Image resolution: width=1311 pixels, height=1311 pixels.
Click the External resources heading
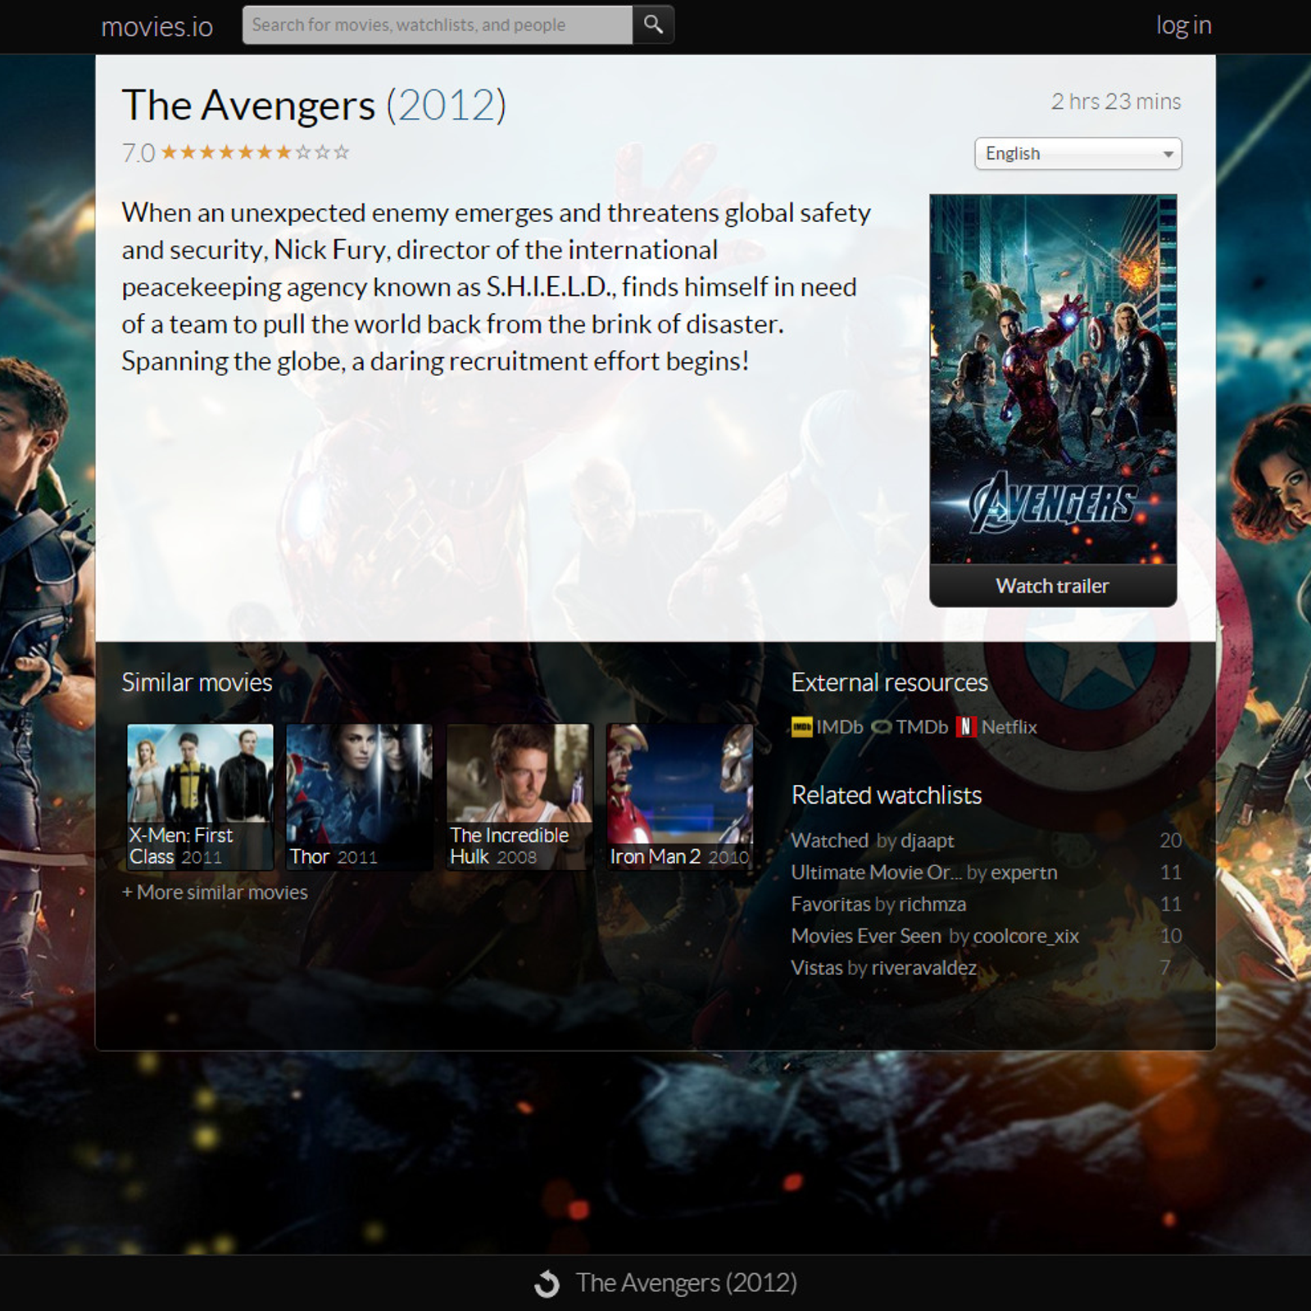pos(890,683)
